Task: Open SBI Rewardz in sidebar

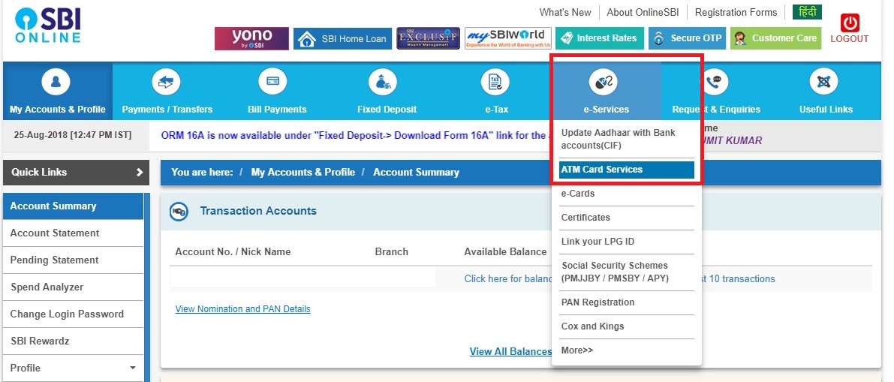Action: point(73,341)
